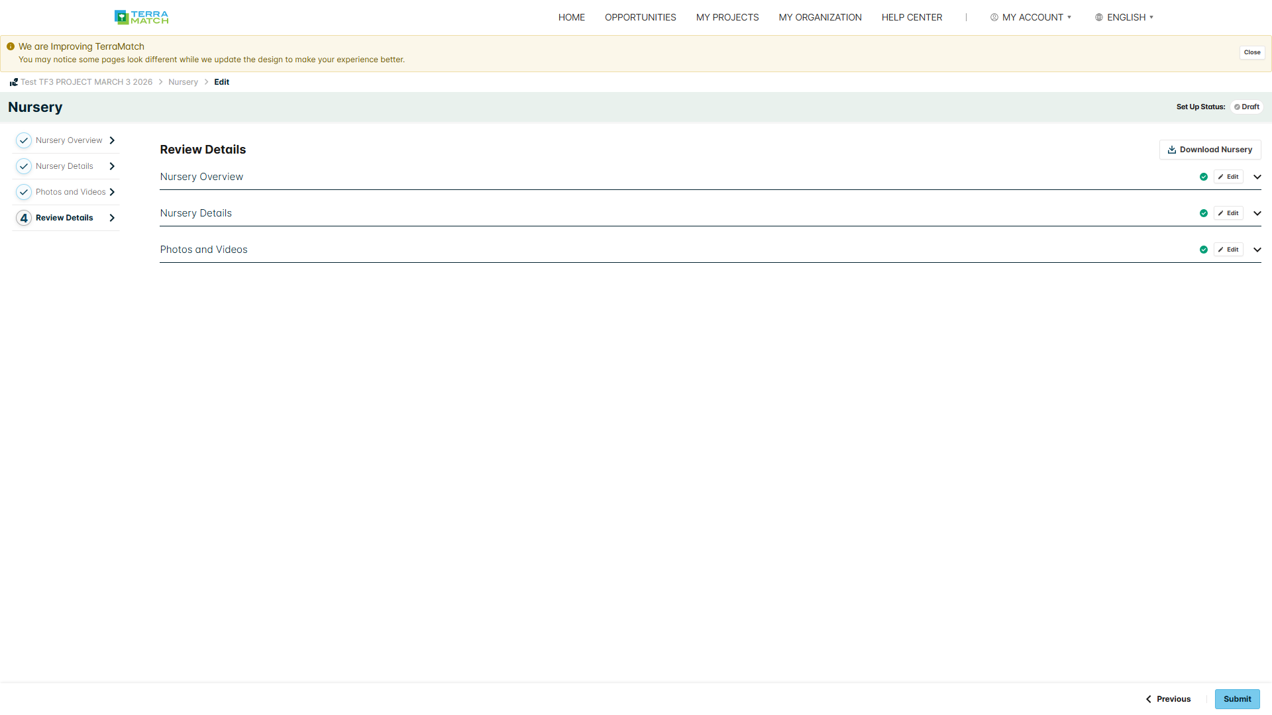This screenshot has height=715, width=1272.
Task: Click the TerraMatch logo
Action: point(141,17)
